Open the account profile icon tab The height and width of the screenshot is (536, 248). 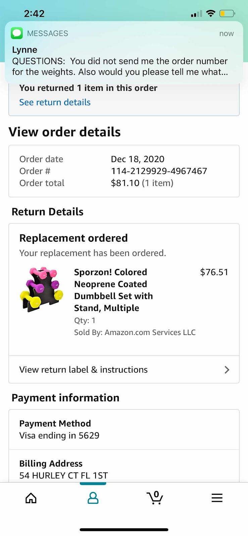coord(93,498)
